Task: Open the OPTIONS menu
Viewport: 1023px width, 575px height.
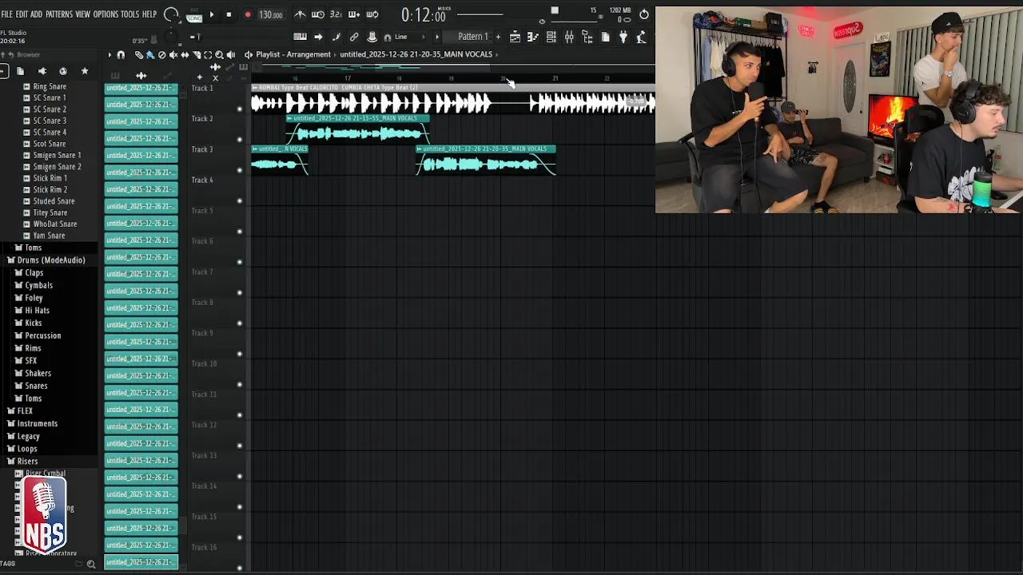Action: tap(105, 14)
